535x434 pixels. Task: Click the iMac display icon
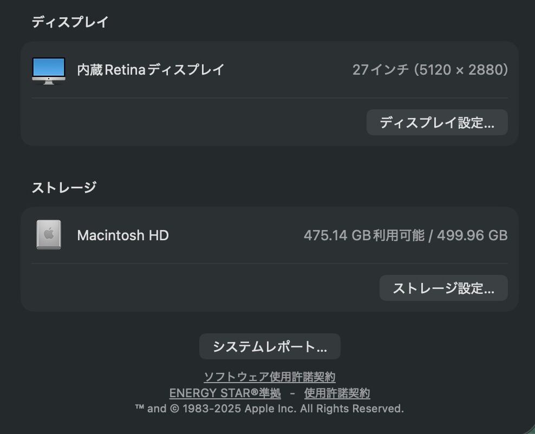(x=49, y=70)
